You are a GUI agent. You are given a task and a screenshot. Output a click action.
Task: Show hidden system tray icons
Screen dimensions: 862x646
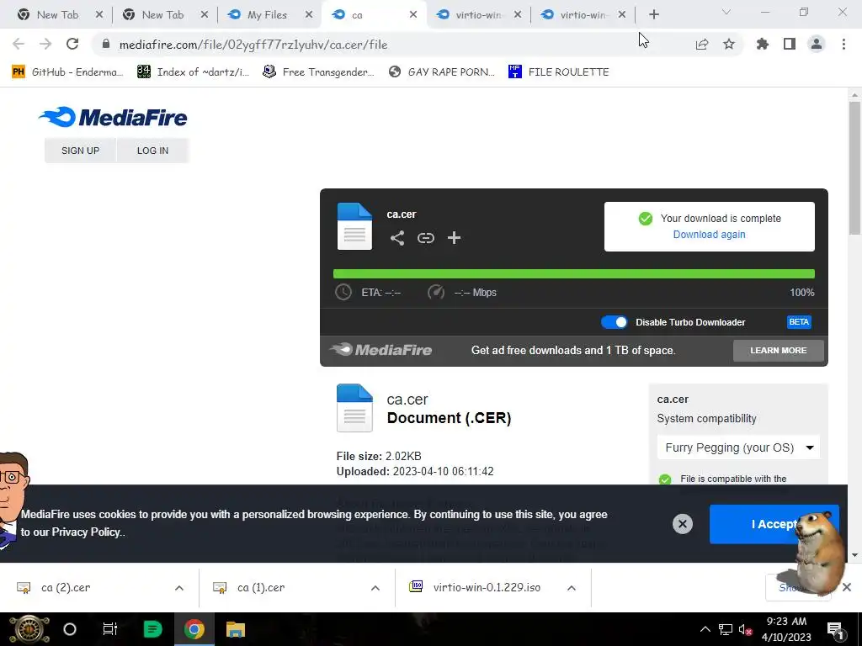pos(705,629)
